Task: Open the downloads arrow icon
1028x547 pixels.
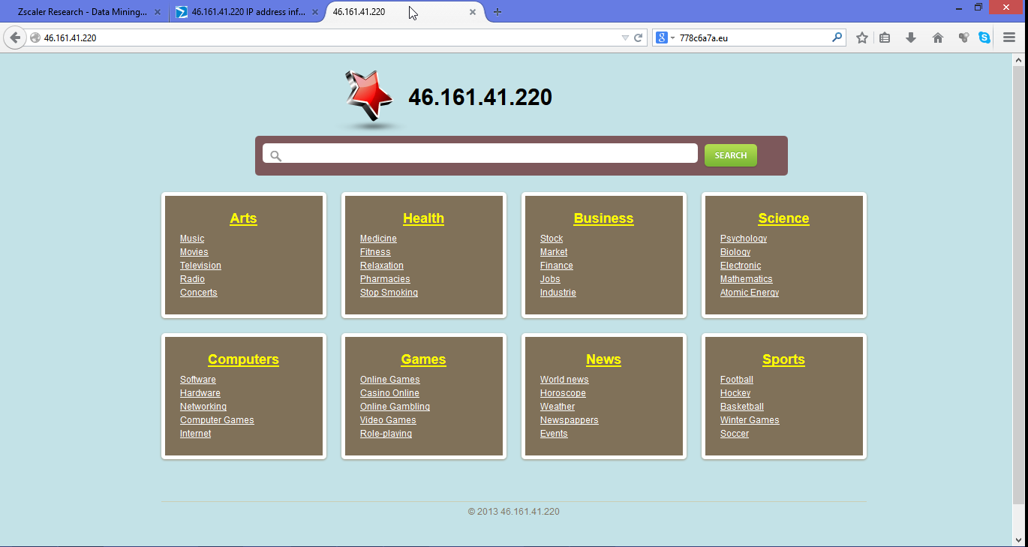Action: [911, 38]
